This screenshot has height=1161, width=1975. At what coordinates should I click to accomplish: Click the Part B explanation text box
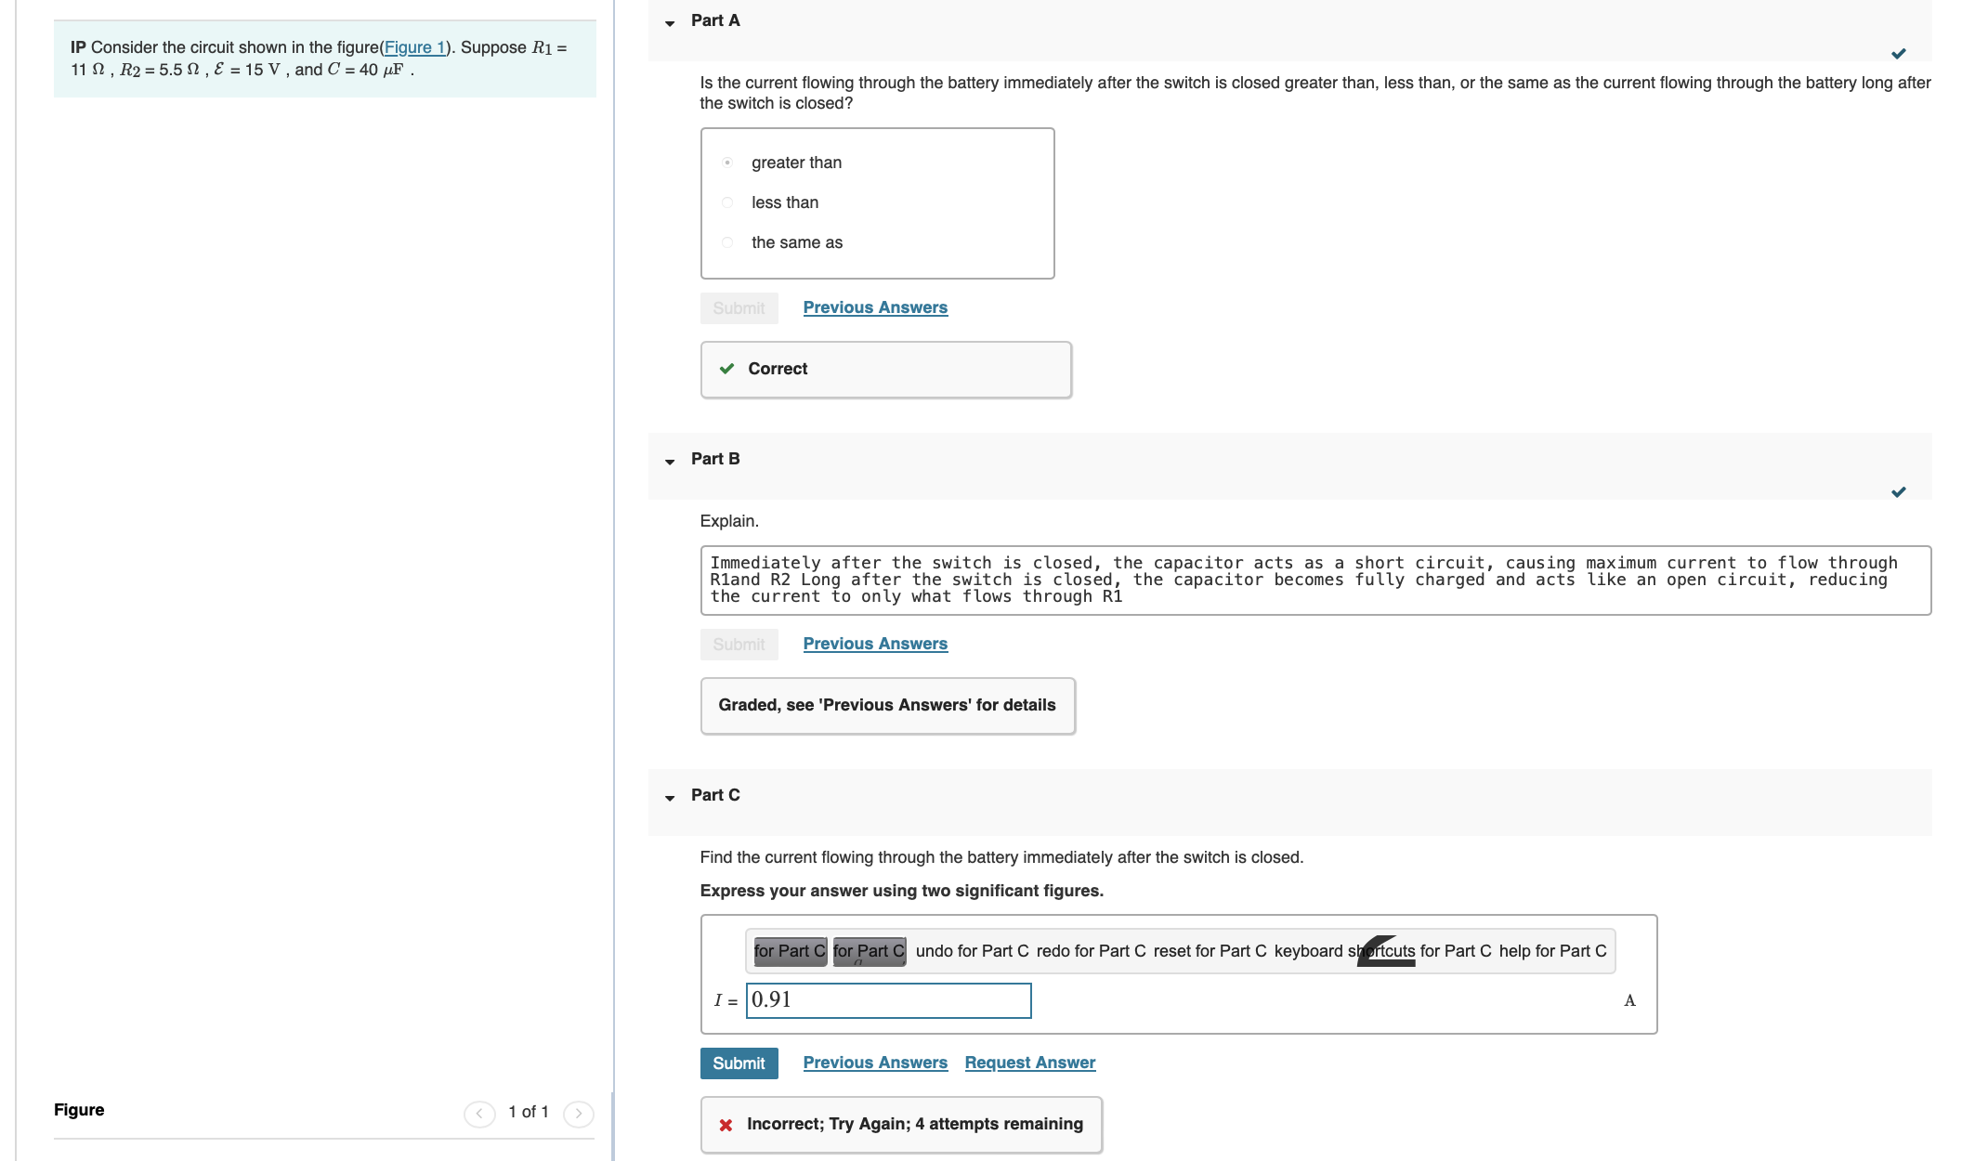pos(1315,580)
